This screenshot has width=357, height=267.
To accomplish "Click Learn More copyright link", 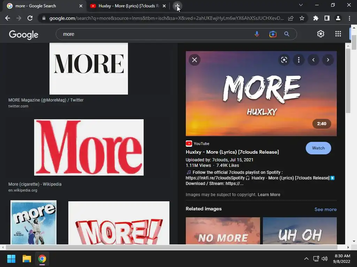I will click(x=269, y=195).
